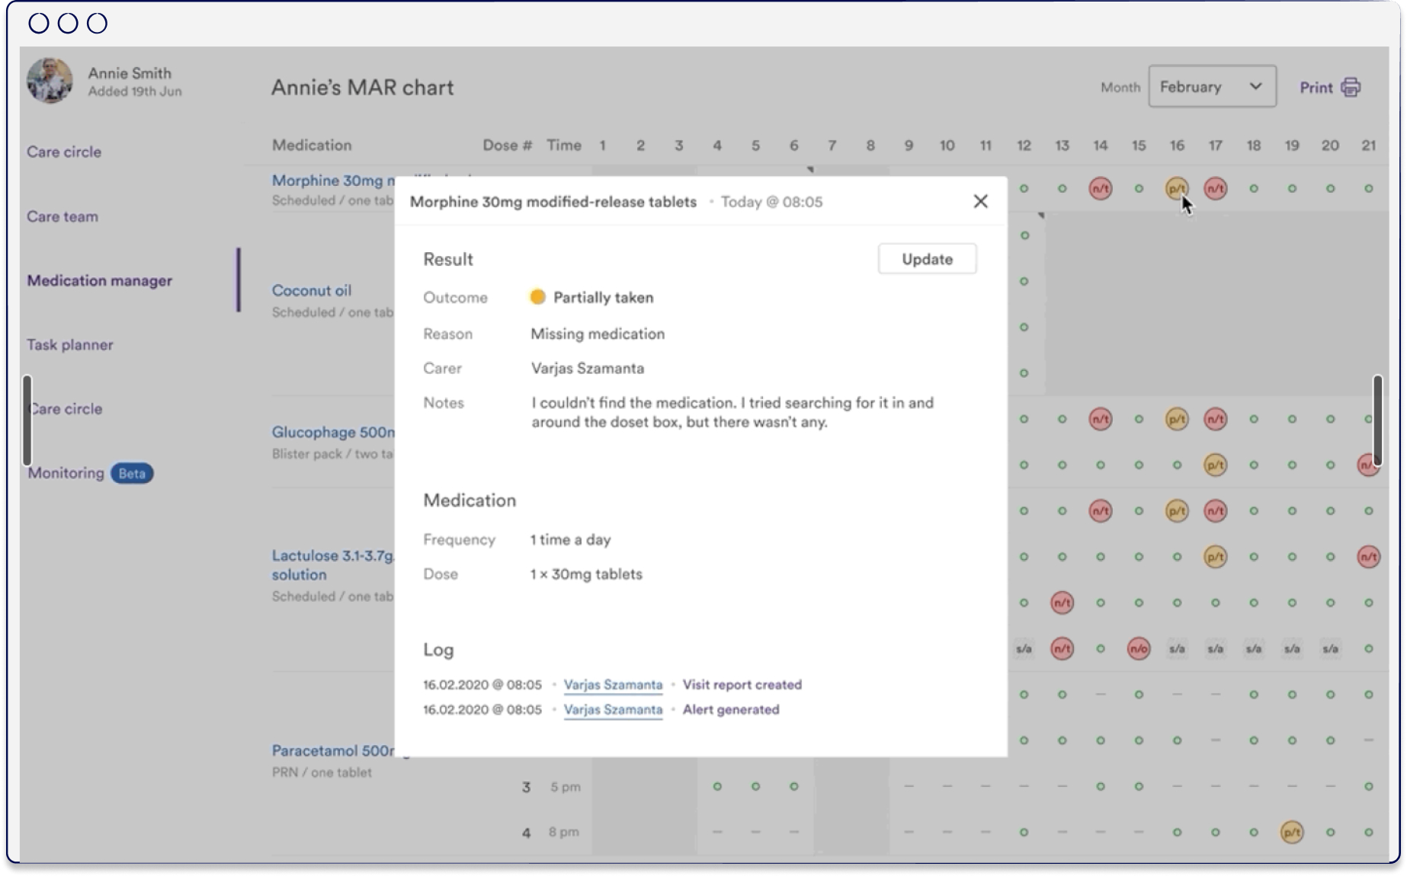This screenshot has width=1407, height=876.
Task: Click the s/a marker on day 12
Action: (1024, 648)
